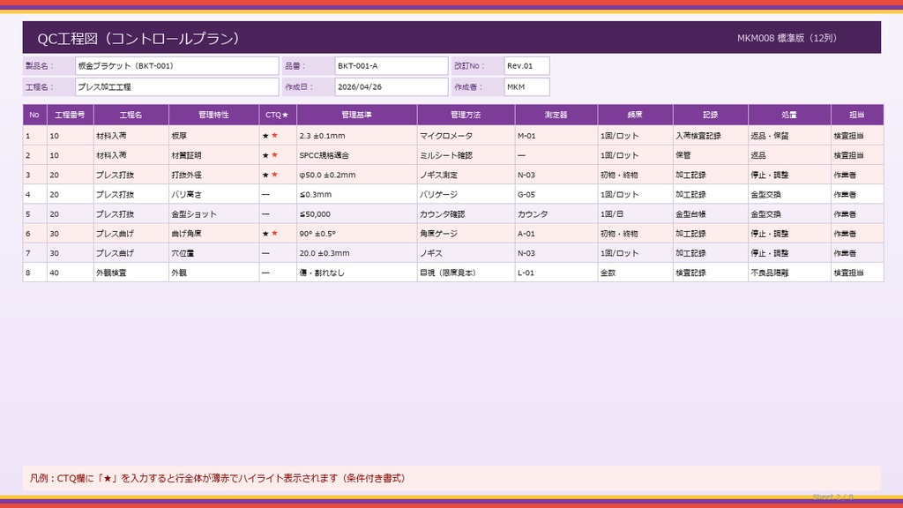Select the G-05 cell

[556, 195]
